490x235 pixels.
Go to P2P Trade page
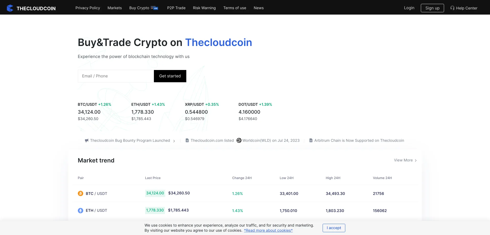click(176, 8)
